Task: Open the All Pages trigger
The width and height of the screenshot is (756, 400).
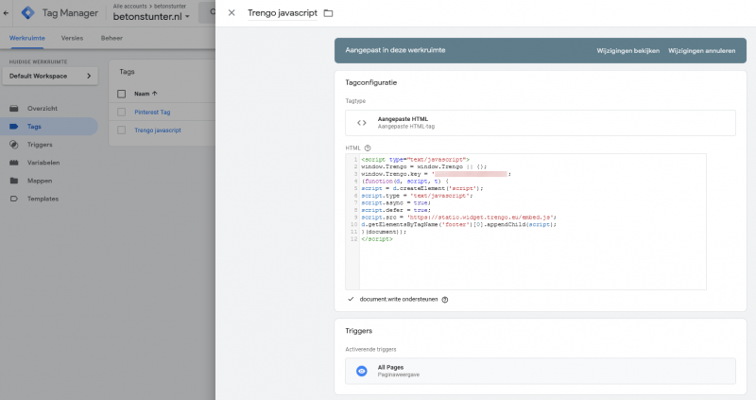Action: (x=541, y=371)
